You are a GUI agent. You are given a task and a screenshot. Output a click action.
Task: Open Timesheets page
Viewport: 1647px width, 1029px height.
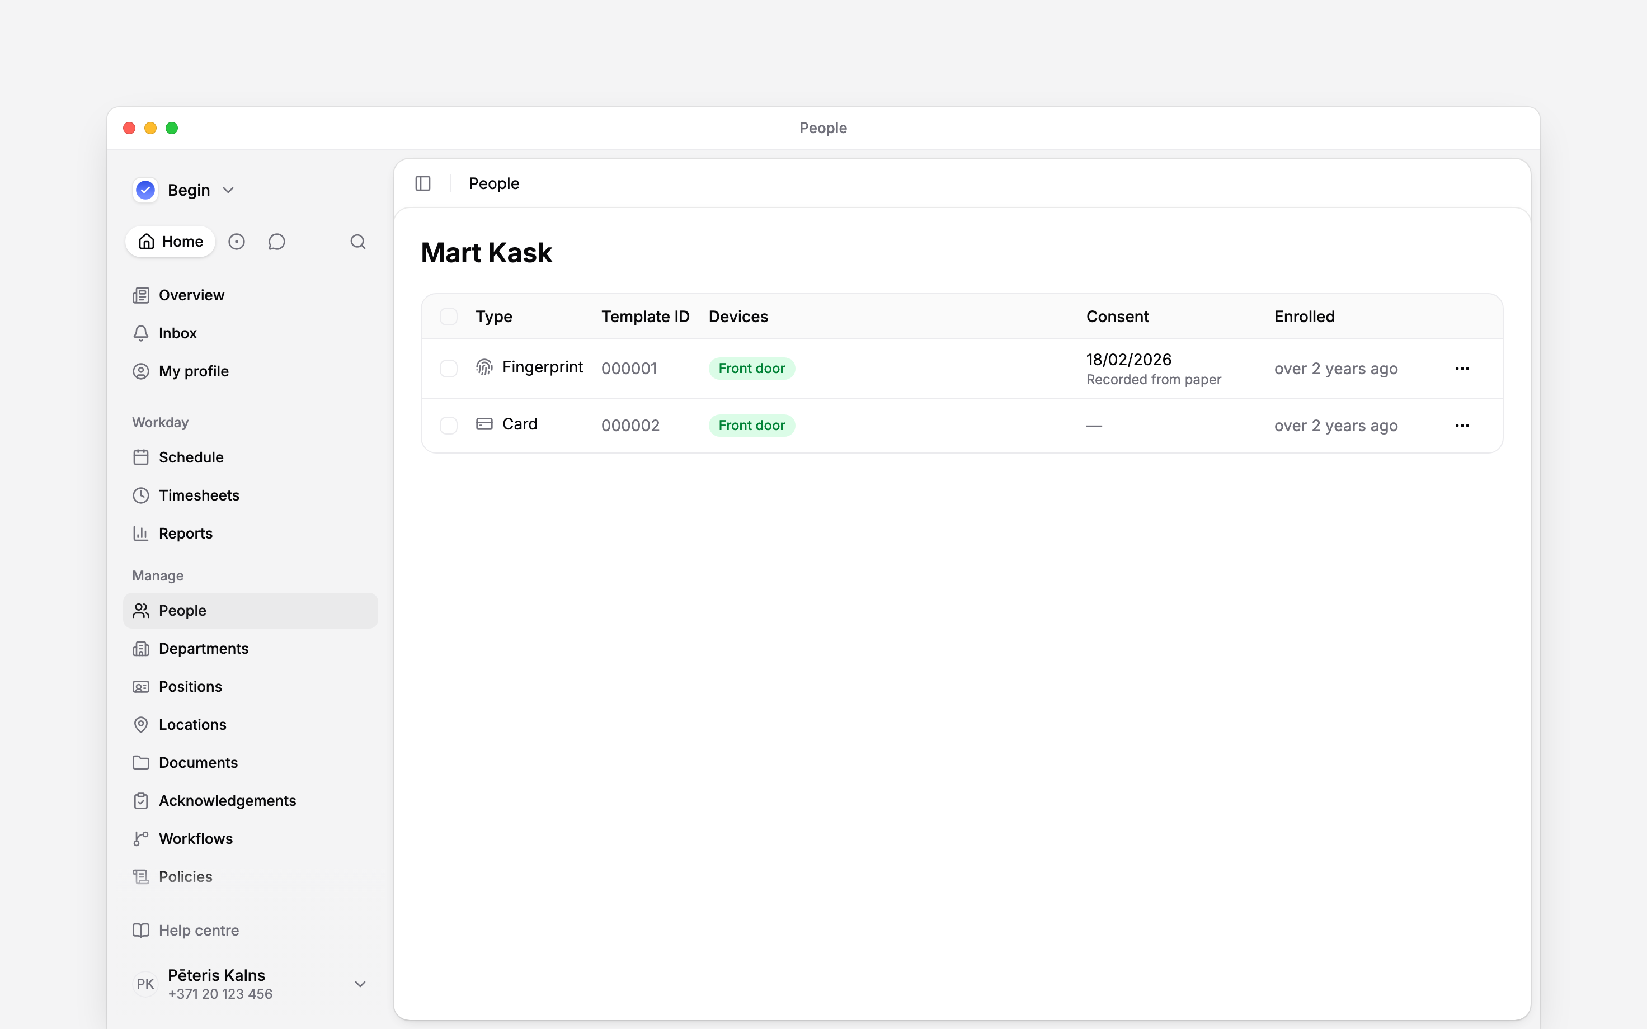[x=251, y=495]
